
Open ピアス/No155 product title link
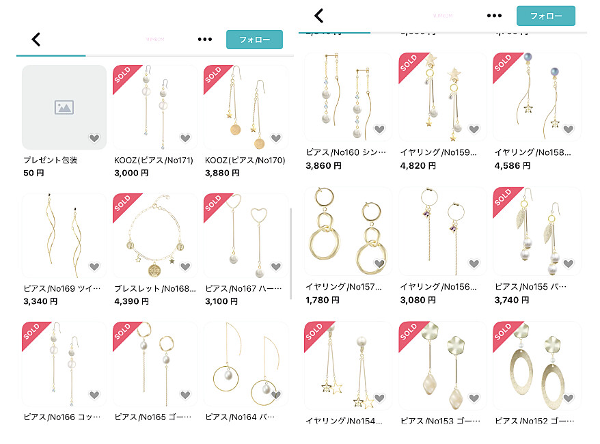point(530,286)
